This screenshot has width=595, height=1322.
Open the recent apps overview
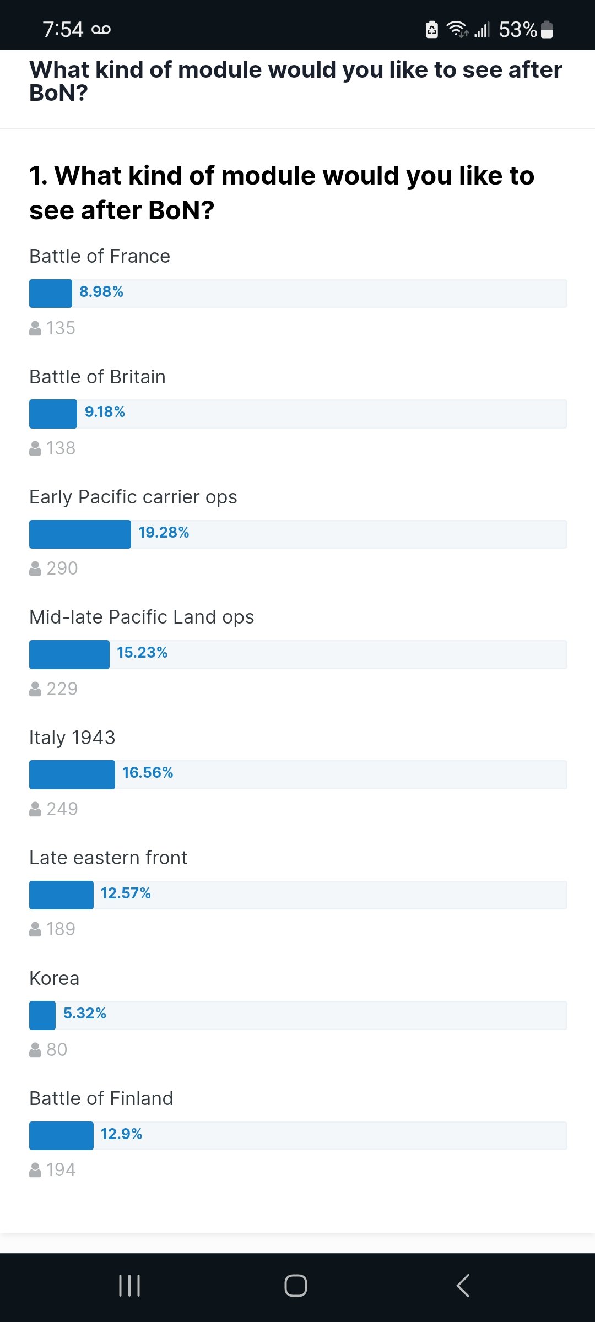coord(129,1286)
